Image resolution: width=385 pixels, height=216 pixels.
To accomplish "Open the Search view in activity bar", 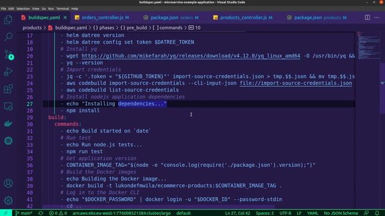I will pos(8,37).
